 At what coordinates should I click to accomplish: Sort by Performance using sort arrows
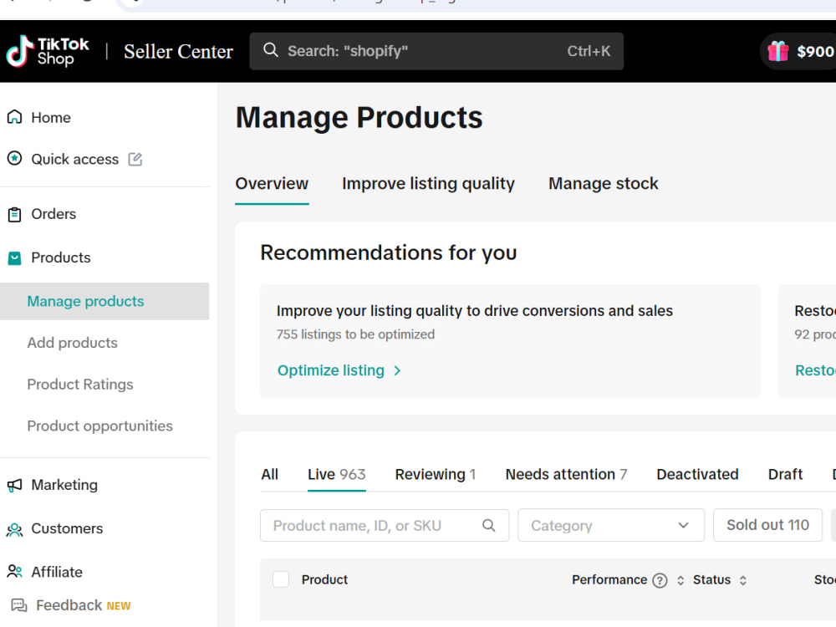tap(681, 580)
